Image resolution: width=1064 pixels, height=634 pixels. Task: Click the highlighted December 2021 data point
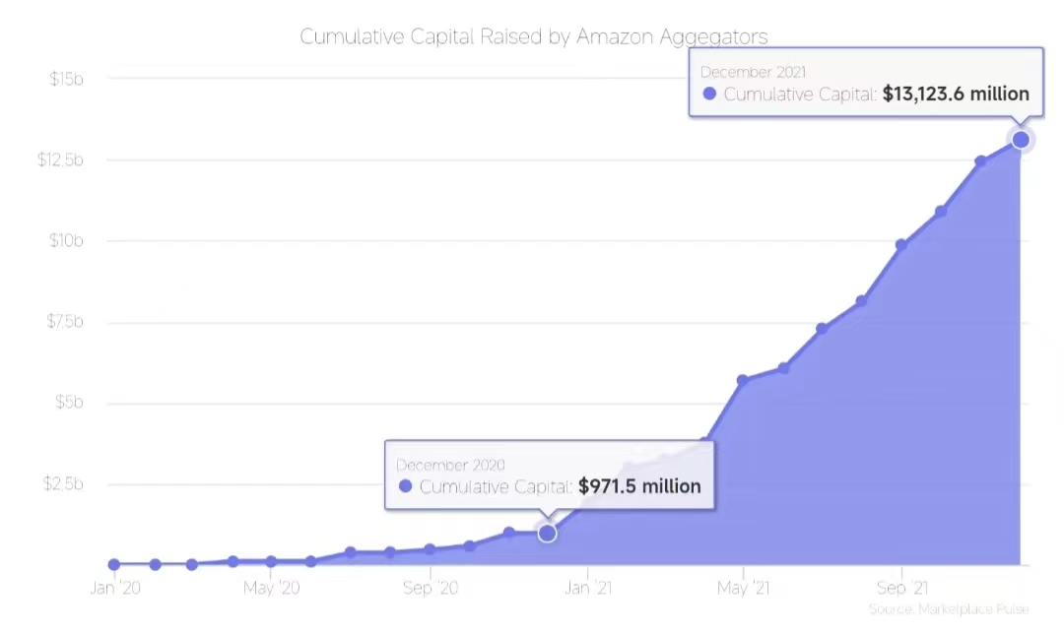pos(1021,140)
